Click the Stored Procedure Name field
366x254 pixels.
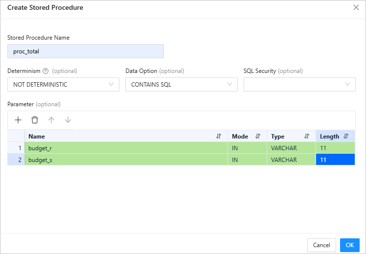click(86, 51)
